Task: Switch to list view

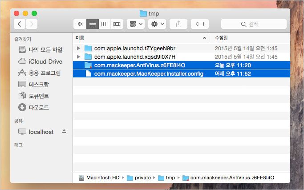Action: click(93, 24)
